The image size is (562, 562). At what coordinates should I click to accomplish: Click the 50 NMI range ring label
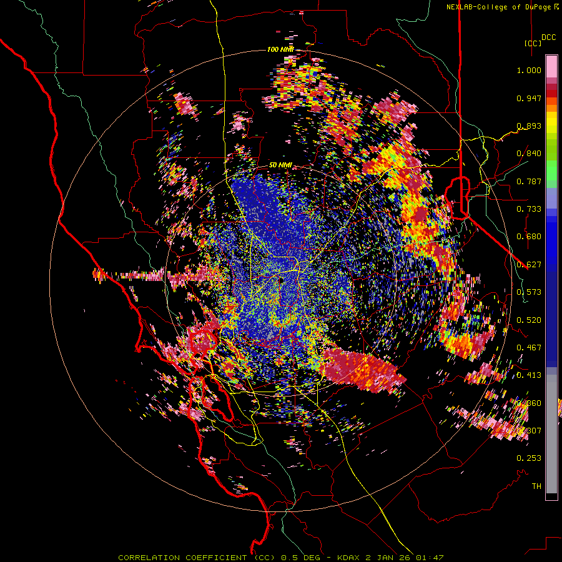tap(280, 165)
